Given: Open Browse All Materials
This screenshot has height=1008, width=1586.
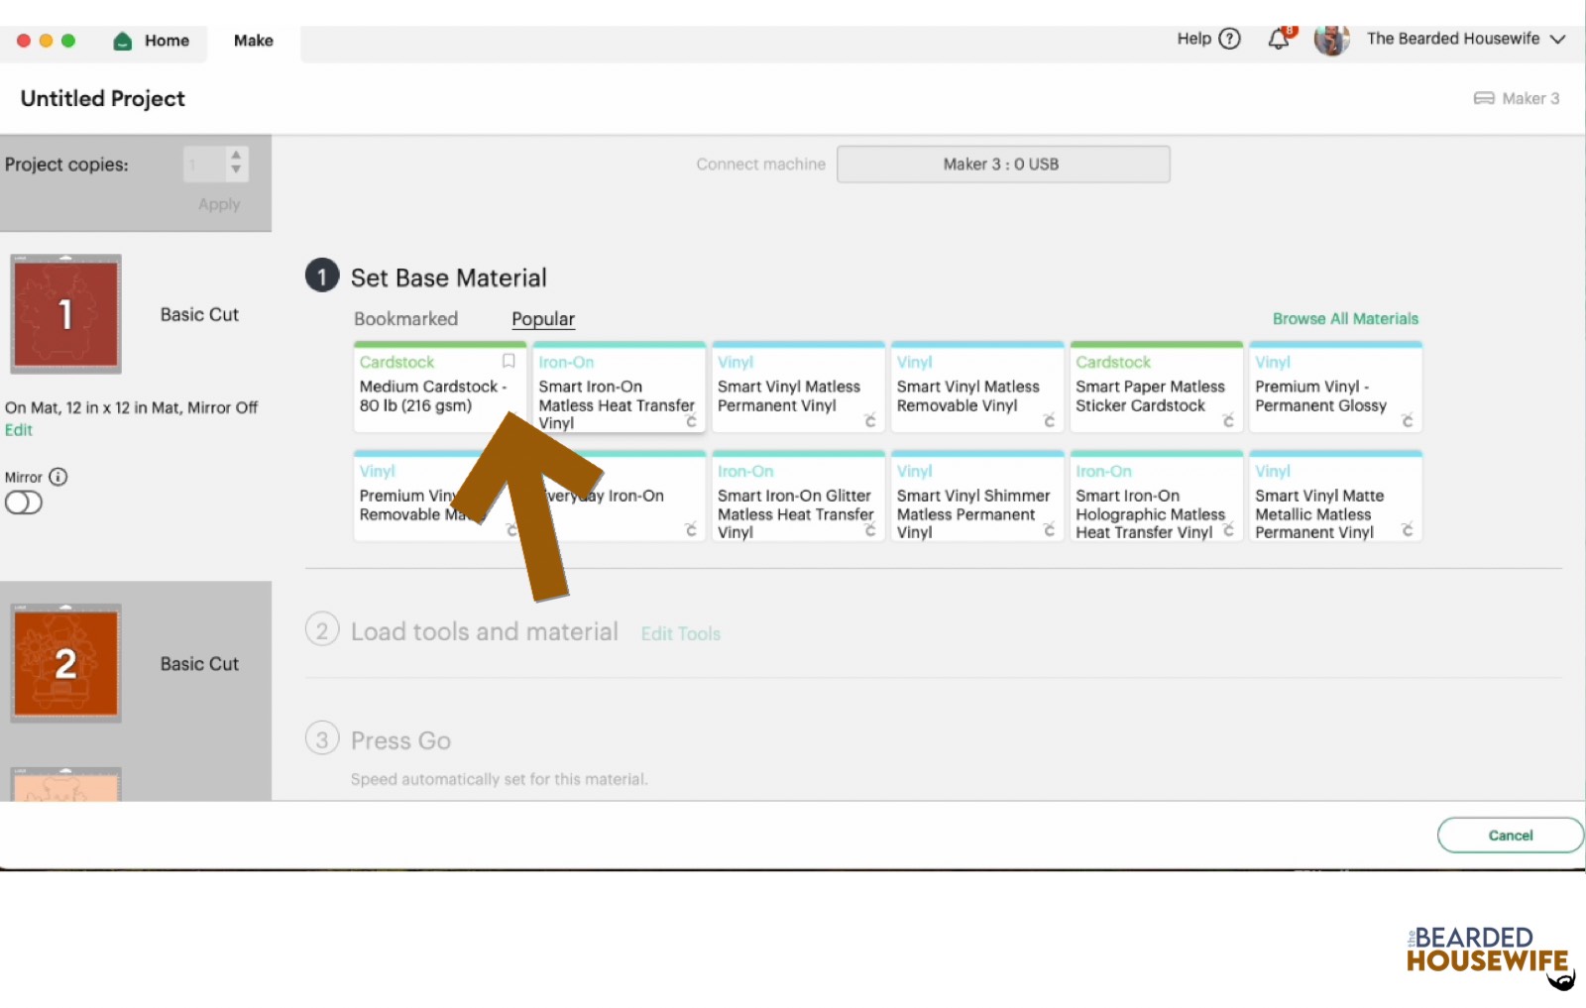Looking at the screenshot, I should (x=1345, y=318).
